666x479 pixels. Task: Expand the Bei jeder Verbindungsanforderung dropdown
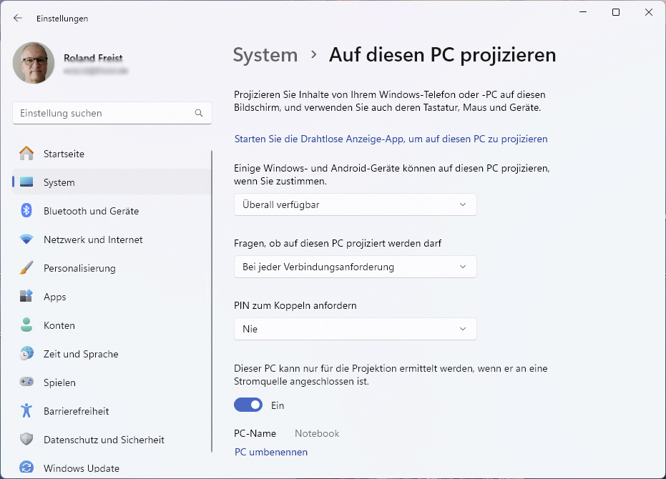[355, 267]
